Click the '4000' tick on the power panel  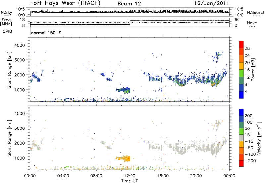[19, 45]
